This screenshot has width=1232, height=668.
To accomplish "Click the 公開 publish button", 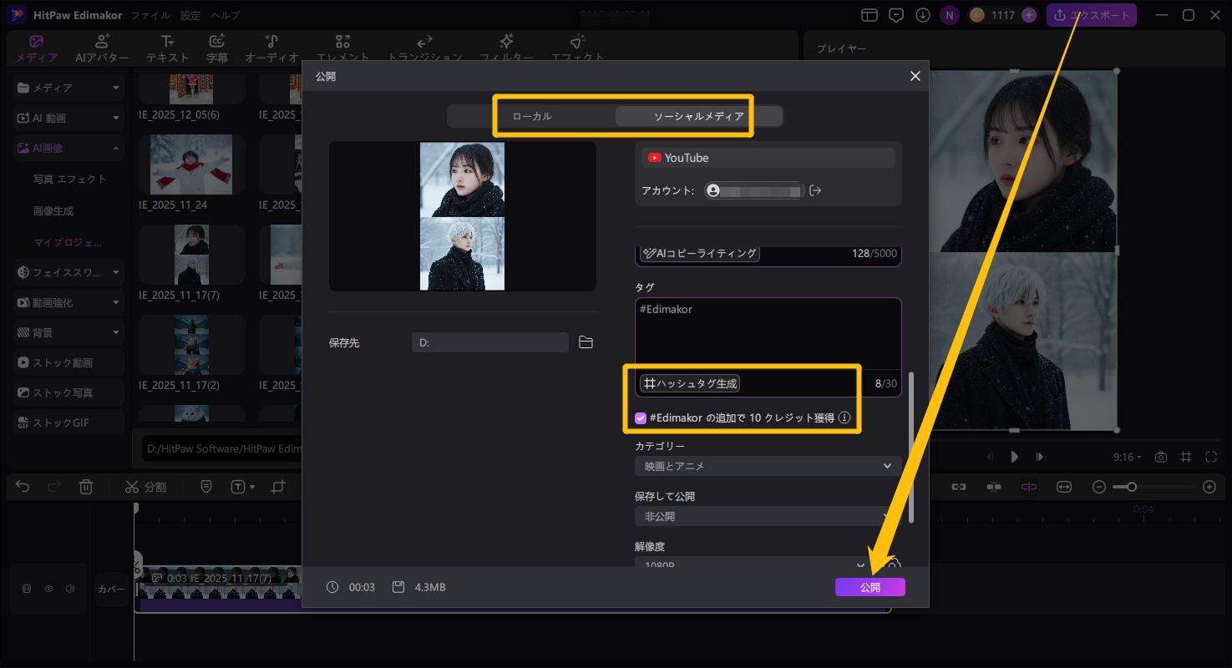I will pyautogui.click(x=869, y=587).
